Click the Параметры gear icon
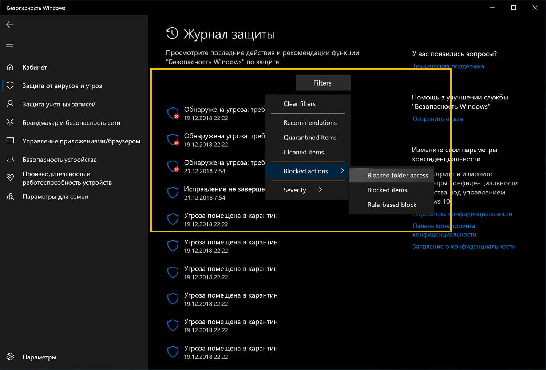 pyautogui.click(x=10, y=357)
